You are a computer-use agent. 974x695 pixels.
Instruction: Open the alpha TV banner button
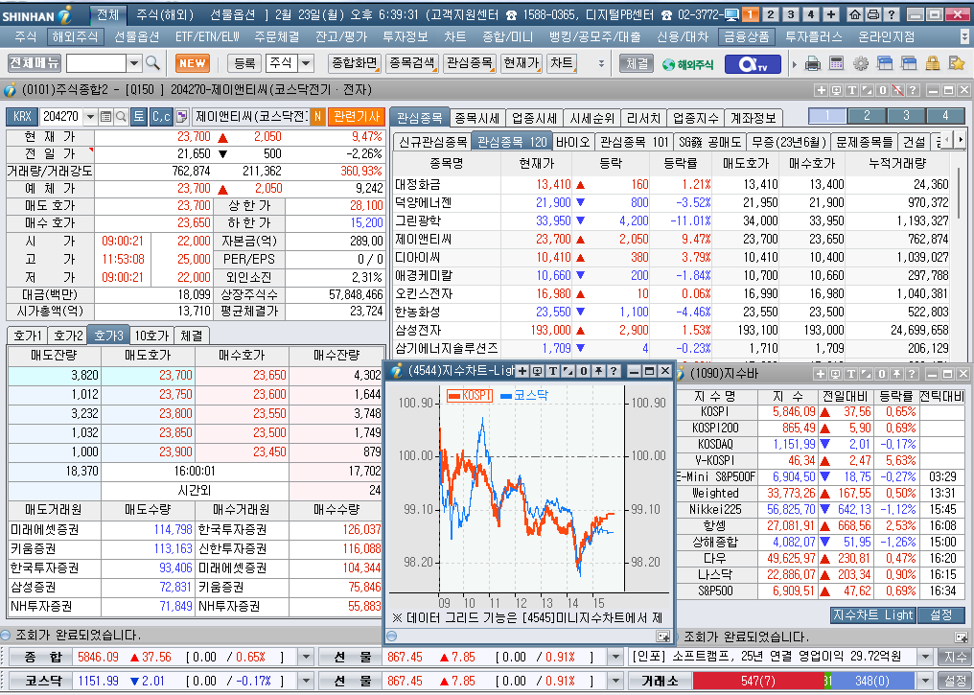pos(753,64)
